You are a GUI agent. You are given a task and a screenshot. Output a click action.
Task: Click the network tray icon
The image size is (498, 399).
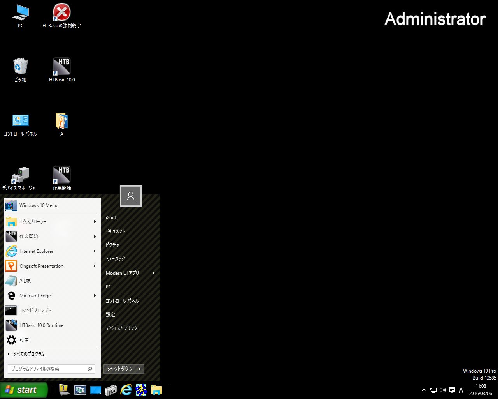(433, 390)
